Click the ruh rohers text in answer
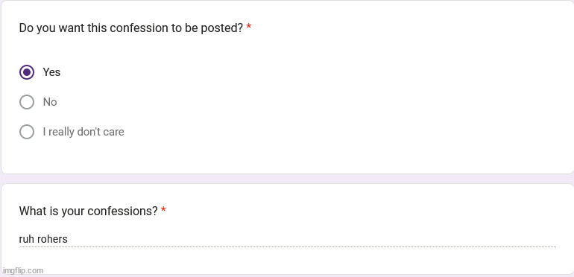The image size is (574, 277). pos(43,239)
